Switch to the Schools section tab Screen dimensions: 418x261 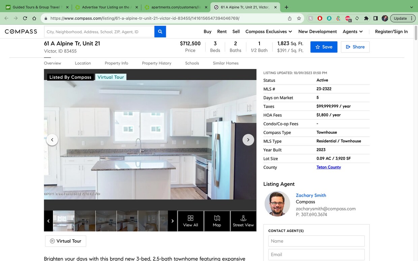coord(192,63)
